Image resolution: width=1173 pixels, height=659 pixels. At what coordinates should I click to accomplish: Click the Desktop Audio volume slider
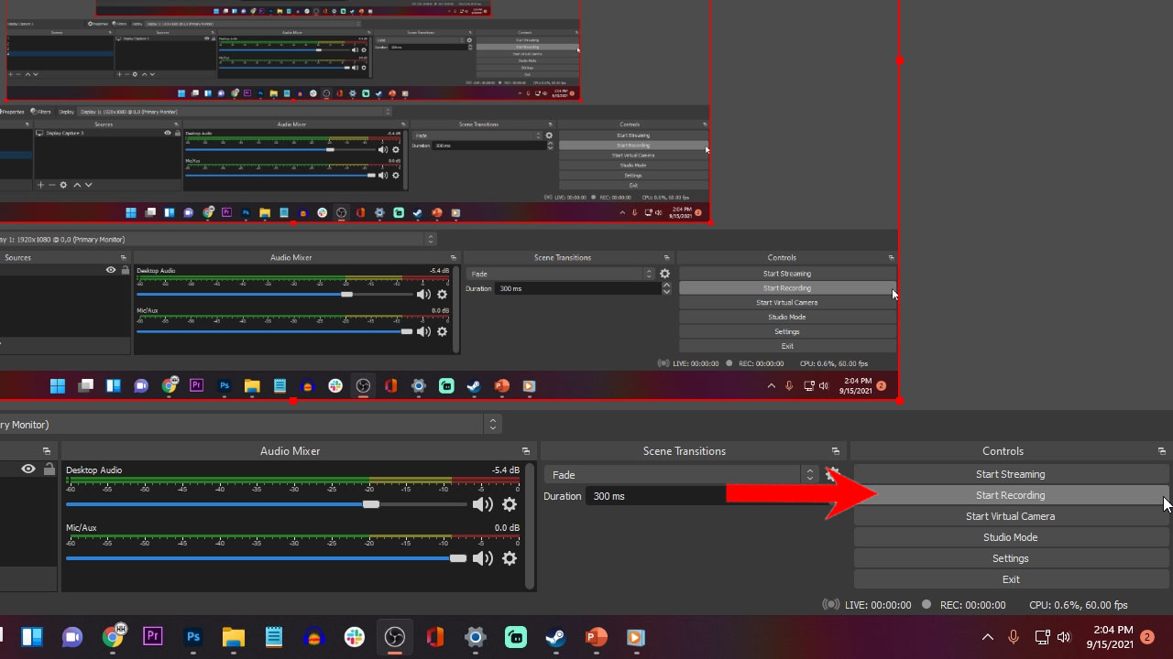tap(369, 504)
